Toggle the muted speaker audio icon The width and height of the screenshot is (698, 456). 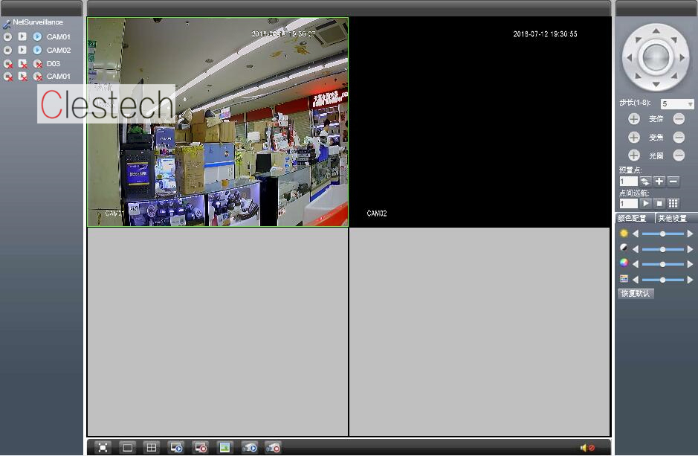tap(587, 448)
